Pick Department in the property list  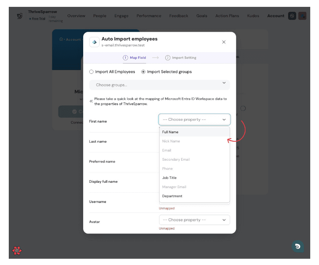[x=172, y=196]
